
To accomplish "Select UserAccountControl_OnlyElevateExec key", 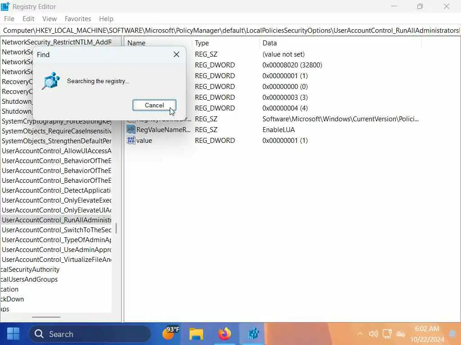I will pos(56,200).
